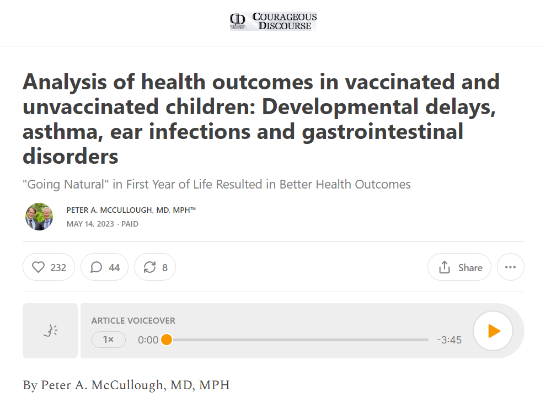This screenshot has width=546, height=403.
Task: Click the May 14, 2023 post date
Action: coord(90,224)
